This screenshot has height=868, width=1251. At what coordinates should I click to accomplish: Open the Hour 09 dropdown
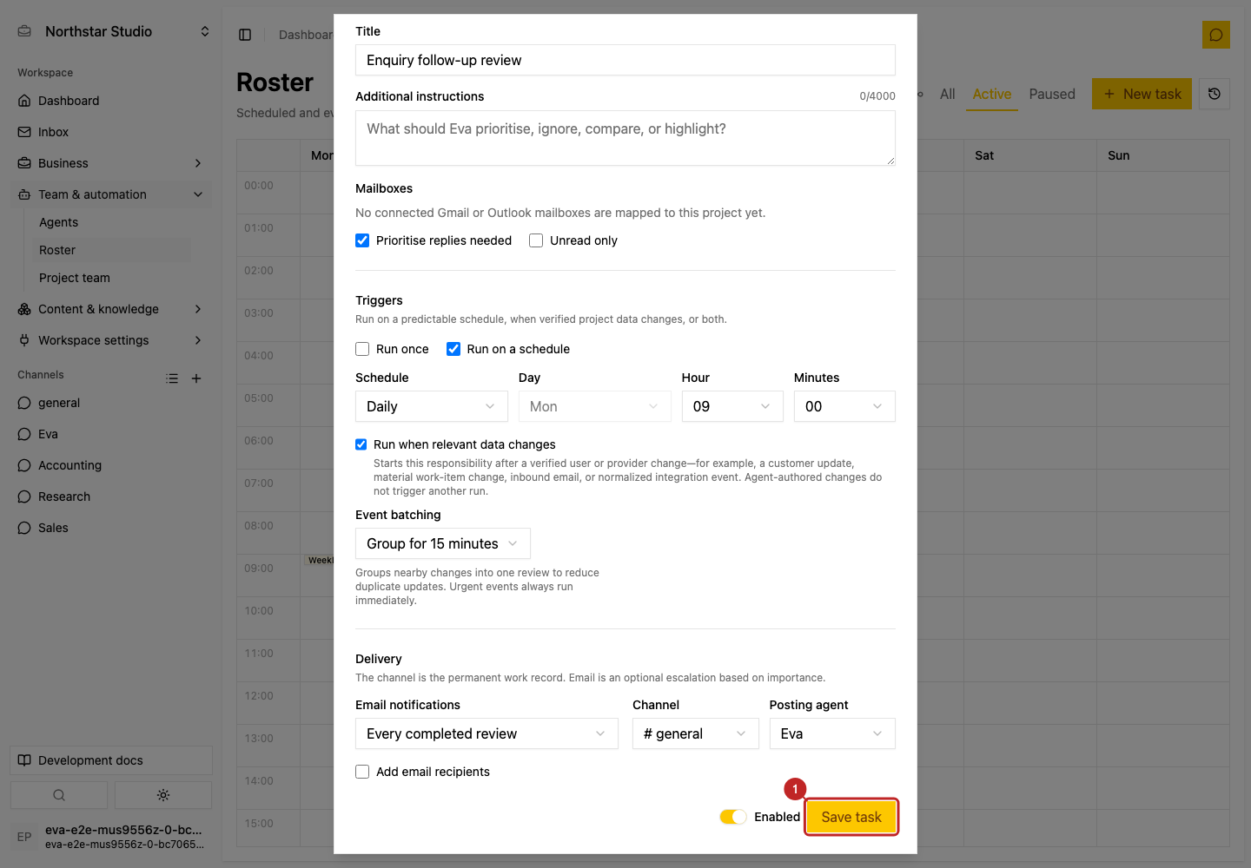click(x=732, y=406)
